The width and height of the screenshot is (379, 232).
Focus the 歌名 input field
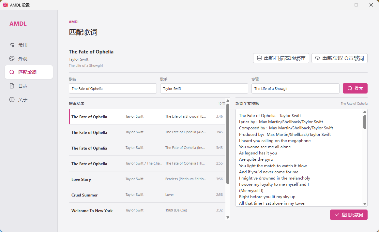[113, 89]
